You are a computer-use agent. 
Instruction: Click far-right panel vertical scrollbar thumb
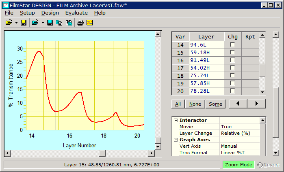coord(275,113)
